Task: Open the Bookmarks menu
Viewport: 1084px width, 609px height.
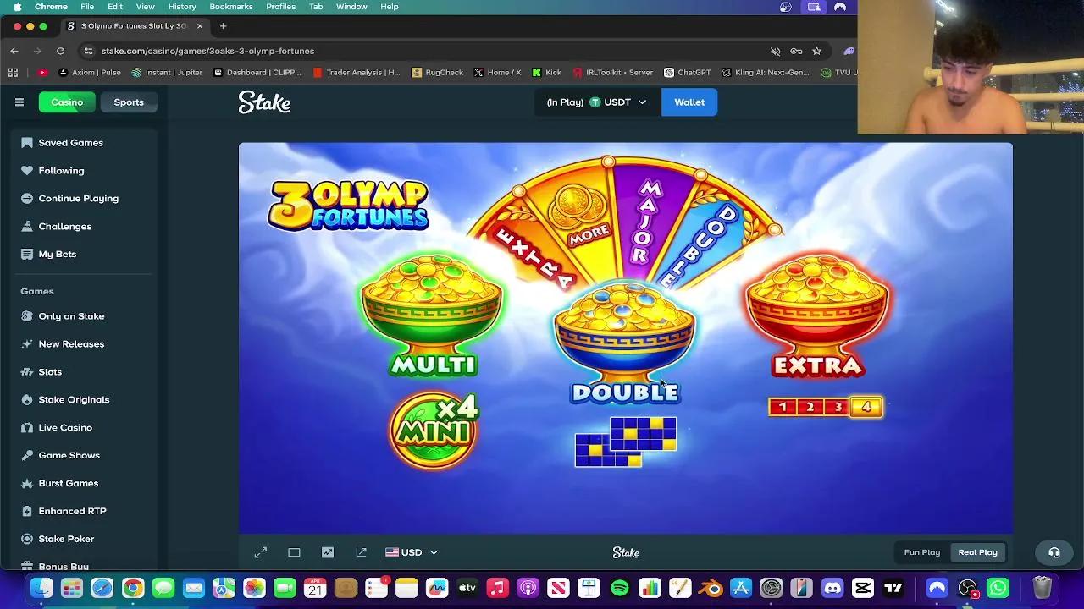Action: pos(230,6)
